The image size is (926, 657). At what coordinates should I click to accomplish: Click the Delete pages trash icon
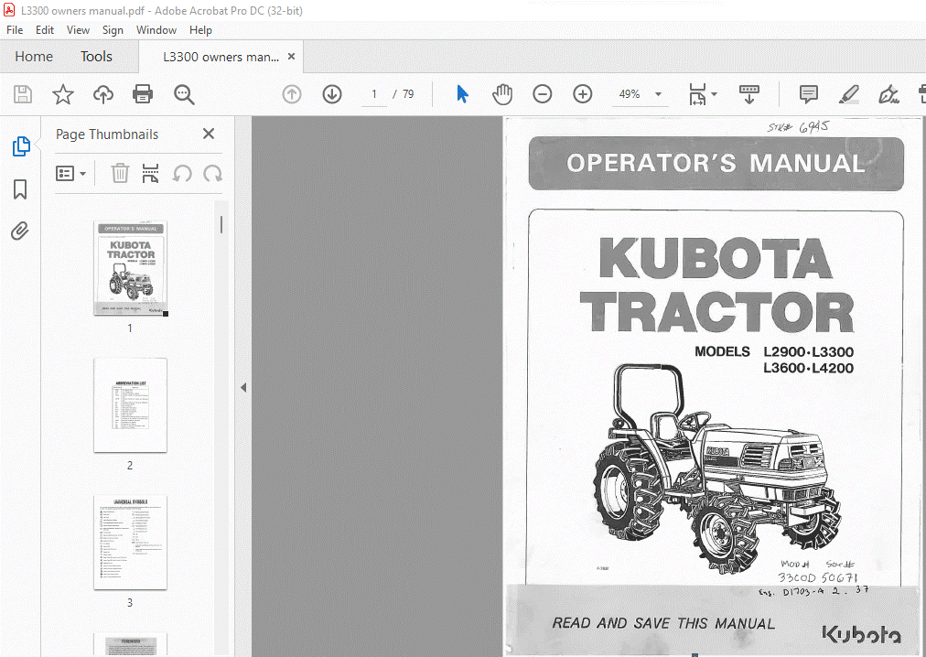pyautogui.click(x=120, y=173)
